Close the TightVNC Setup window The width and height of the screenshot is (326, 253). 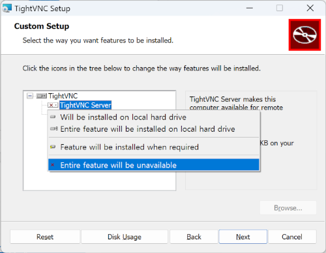(310, 8)
